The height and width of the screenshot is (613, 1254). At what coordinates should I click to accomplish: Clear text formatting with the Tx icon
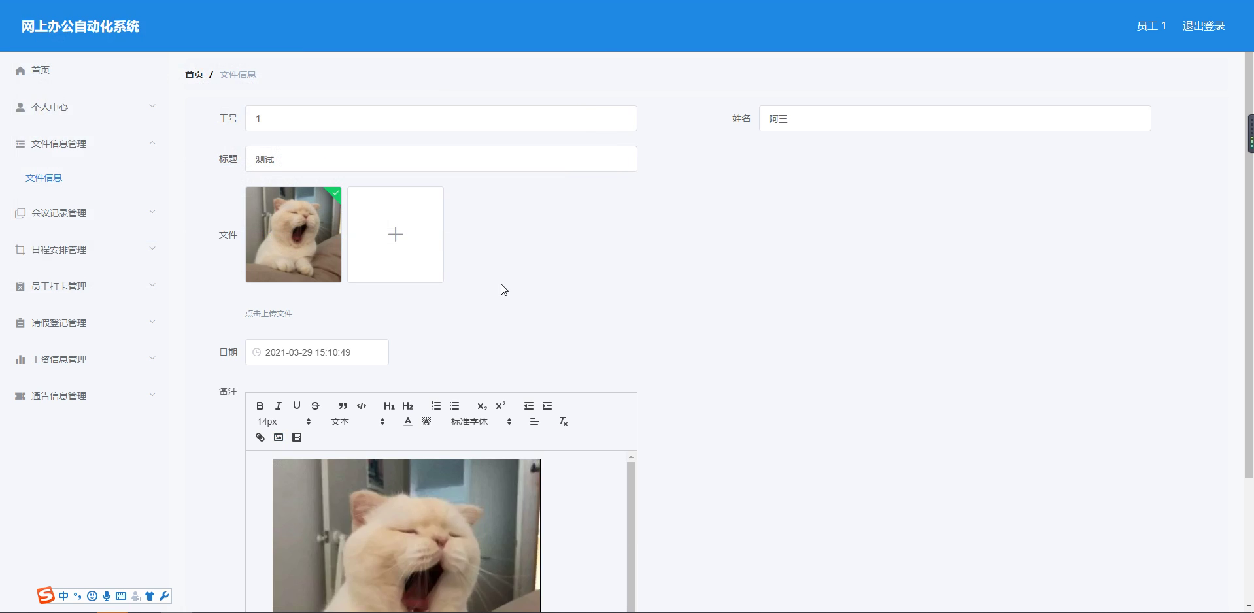pos(562,422)
